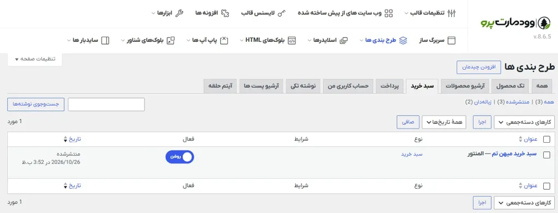Viewport: 558px width, 213px height.
Task: Click the floating blocks icon
Action: pyautogui.click(x=171, y=40)
